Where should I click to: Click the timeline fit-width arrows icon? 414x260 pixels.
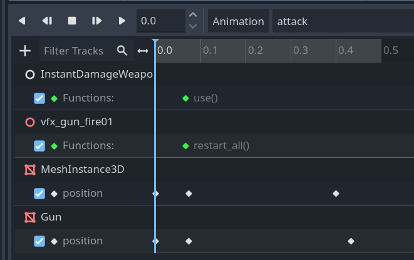[143, 51]
